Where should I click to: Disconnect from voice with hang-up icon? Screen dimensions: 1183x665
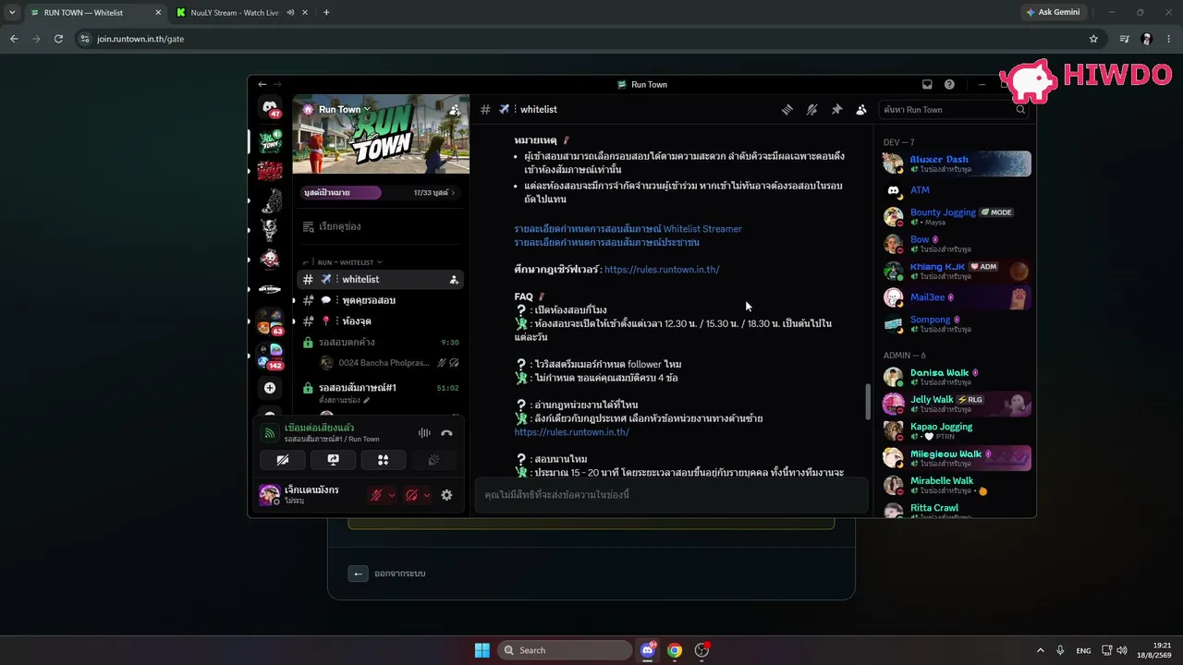click(446, 433)
